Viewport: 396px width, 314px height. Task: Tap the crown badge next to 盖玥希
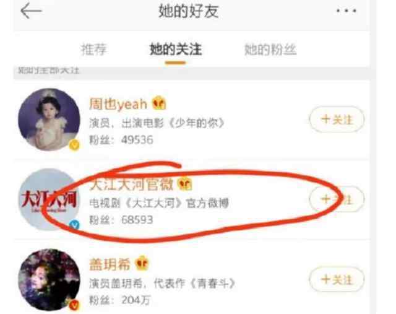(x=142, y=263)
